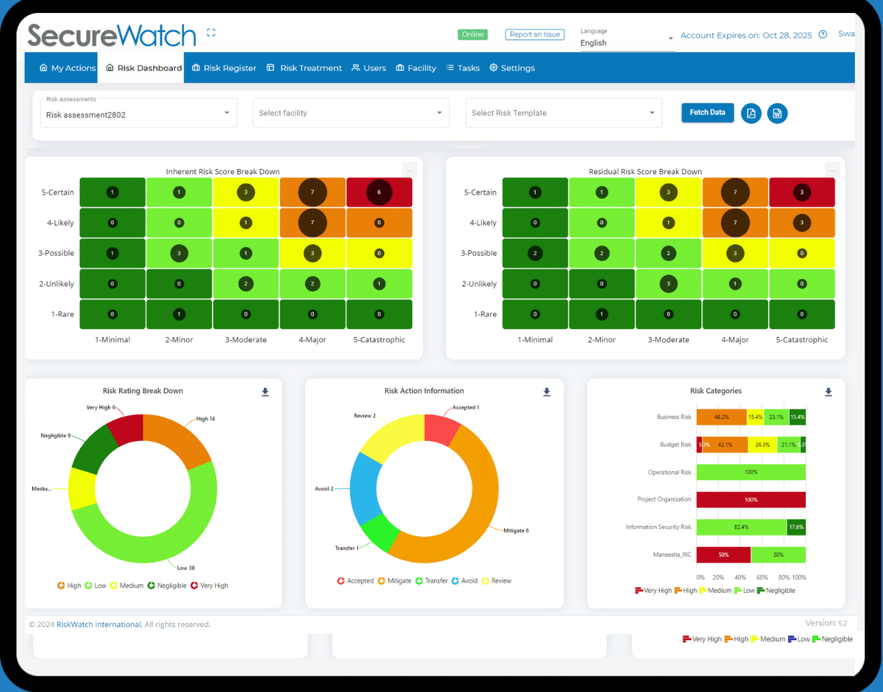Screen dimensions: 883x692
Task: Export the dashboard as a PDF
Action: tap(751, 113)
